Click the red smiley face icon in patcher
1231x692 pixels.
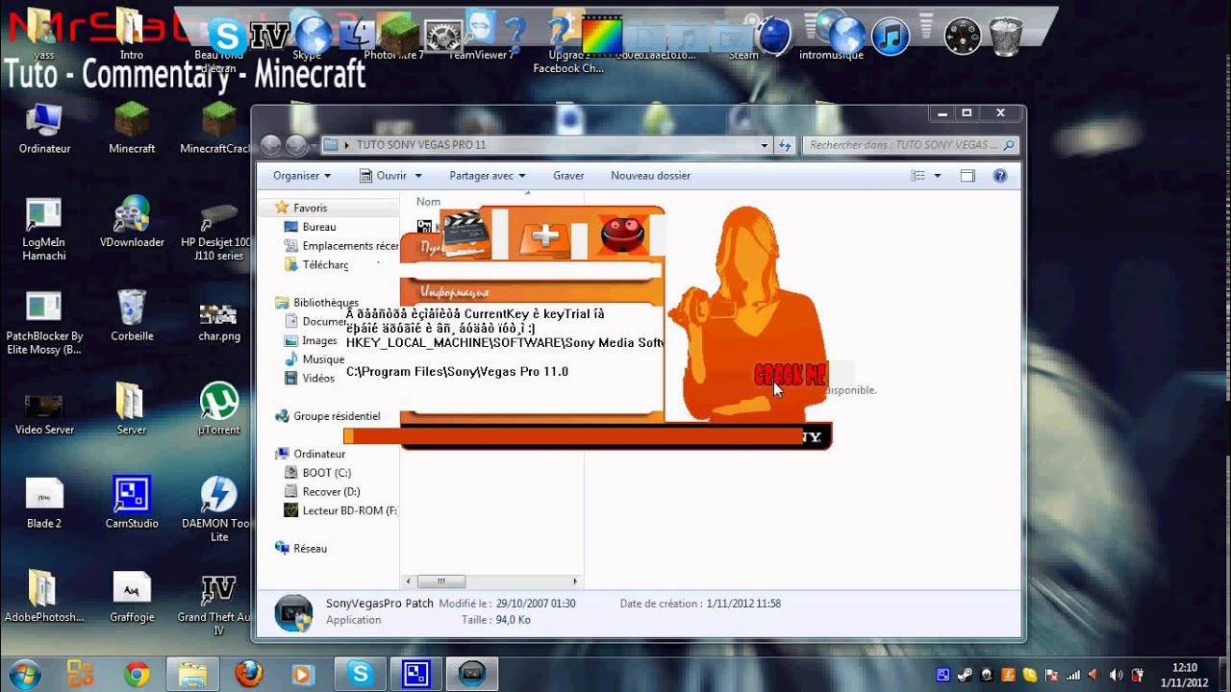click(x=623, y=235)
